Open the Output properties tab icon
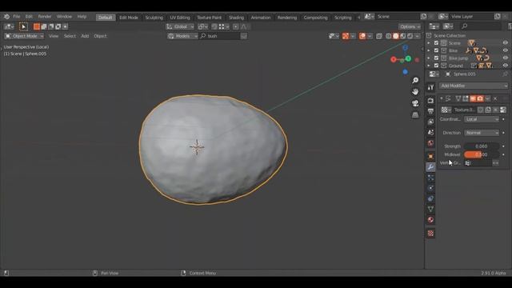 click(430, 111)
